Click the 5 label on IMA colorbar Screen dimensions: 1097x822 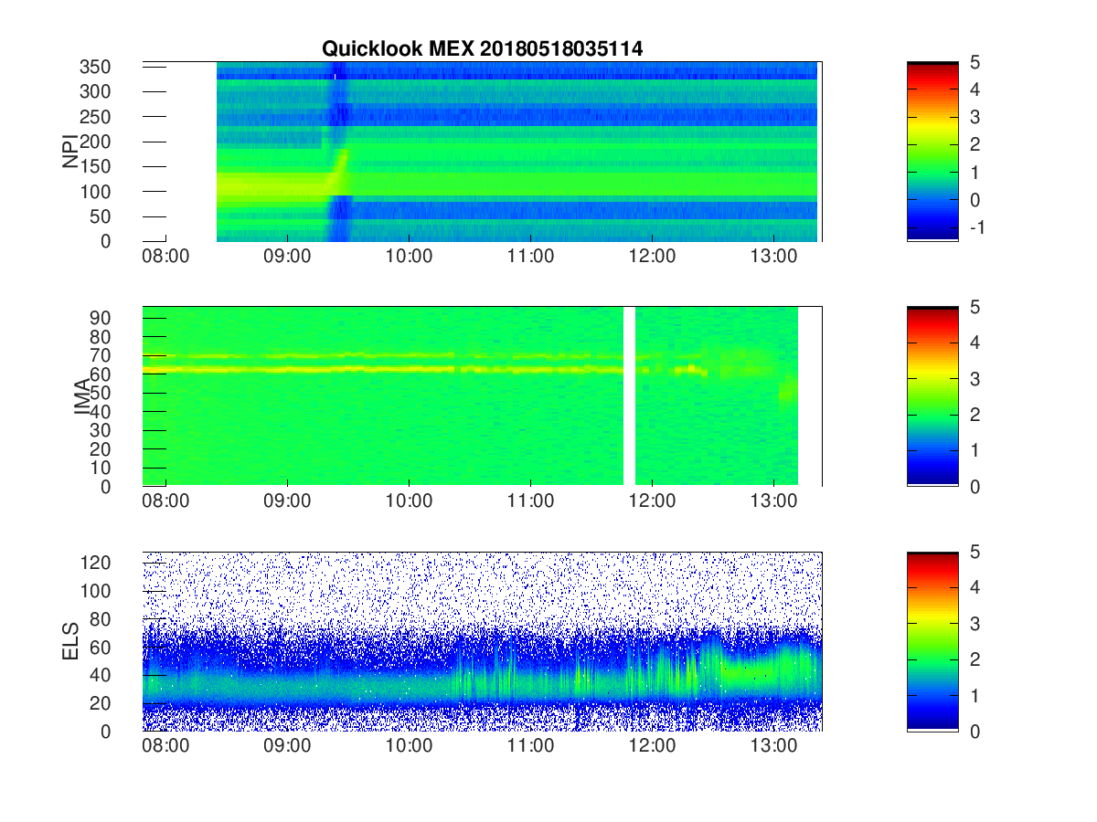pos(975,307)
